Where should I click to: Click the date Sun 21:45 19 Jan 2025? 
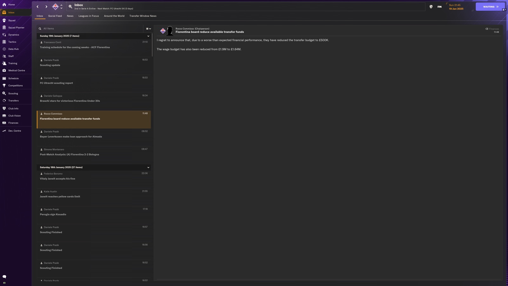[456, 7]
